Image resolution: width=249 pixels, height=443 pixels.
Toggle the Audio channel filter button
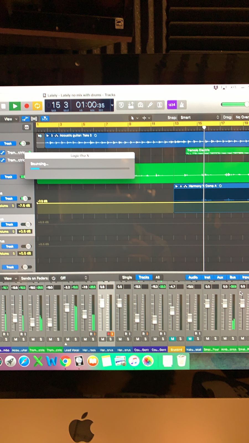[193, 277]
